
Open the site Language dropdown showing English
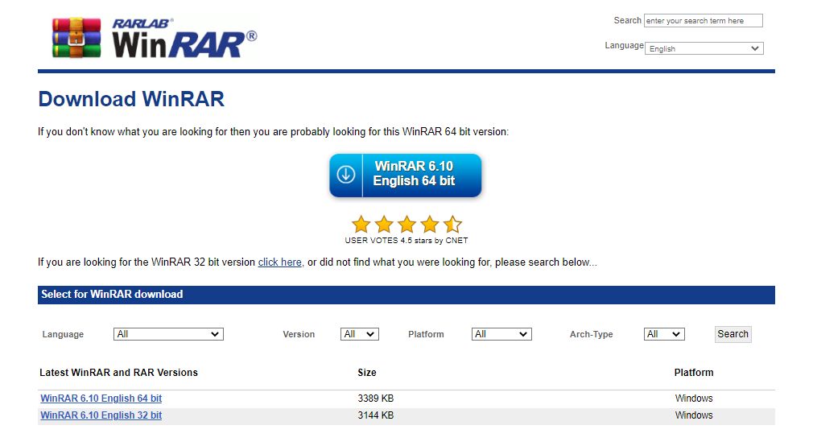704,48
